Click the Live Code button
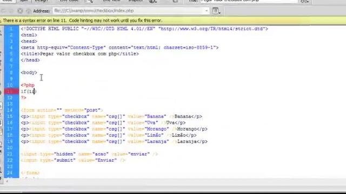346x194 pixels. click(x=69, y=1)
